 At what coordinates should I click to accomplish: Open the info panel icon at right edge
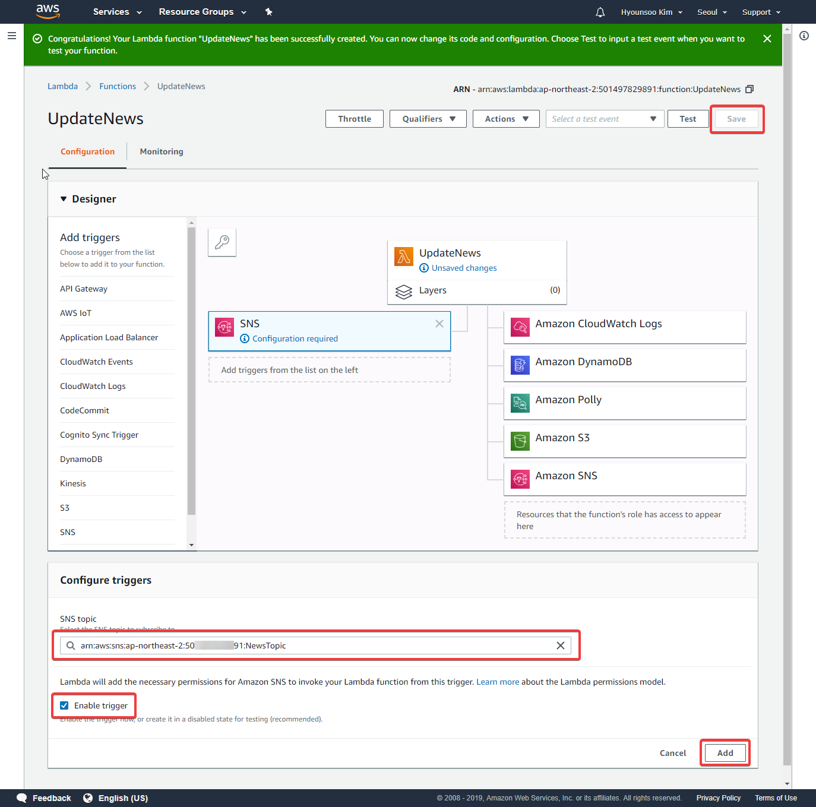[804, 36]
